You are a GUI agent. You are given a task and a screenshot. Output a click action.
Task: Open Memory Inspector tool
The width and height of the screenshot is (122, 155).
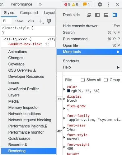(29, 108)
